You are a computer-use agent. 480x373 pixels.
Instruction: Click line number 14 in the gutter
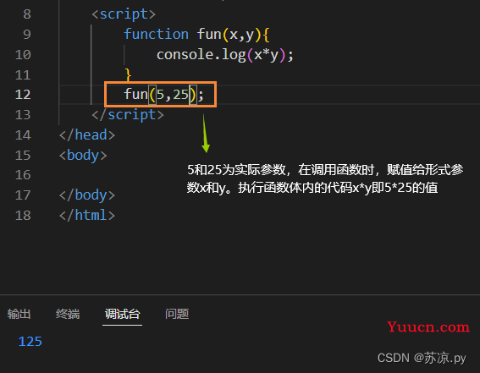23,135
